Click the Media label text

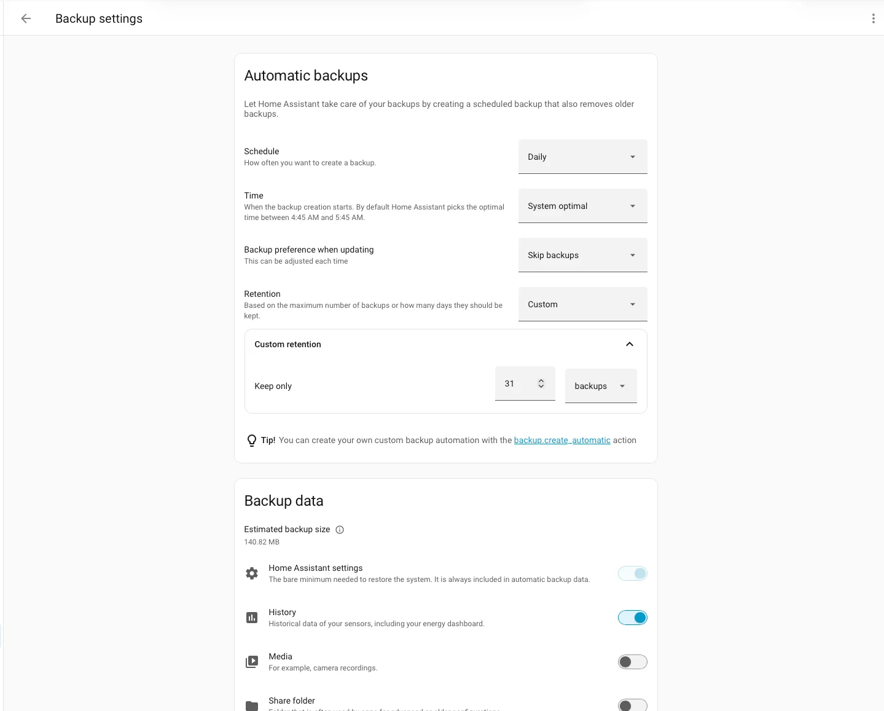point(281,656)
